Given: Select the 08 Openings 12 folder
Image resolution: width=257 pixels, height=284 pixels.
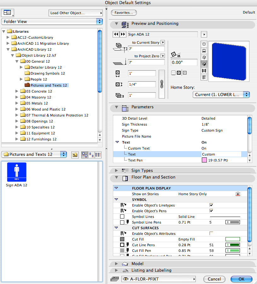Looking at the screenshot, I should [x=37, y=121].
